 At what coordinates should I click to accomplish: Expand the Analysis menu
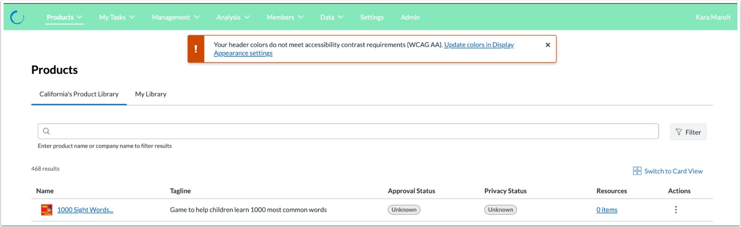(x=233, y=17)
